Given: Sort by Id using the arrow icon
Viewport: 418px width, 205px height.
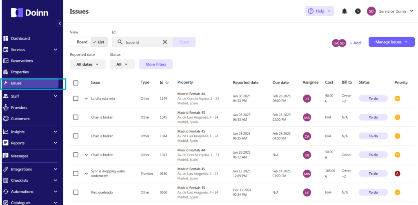Looking at the screenshot, I should coord(167,83).
